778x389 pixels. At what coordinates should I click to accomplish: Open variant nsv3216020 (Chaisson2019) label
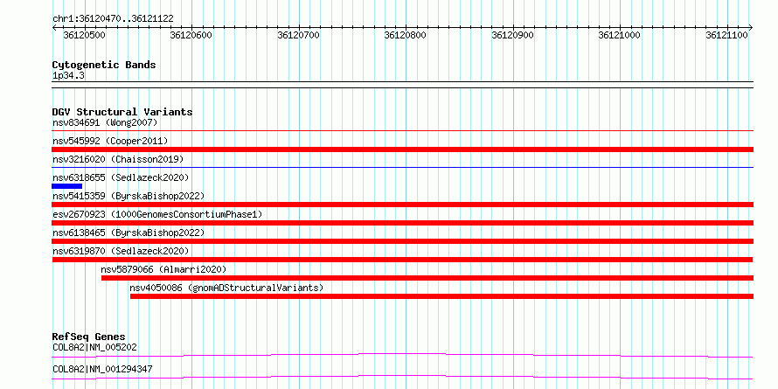coord(118,159)
